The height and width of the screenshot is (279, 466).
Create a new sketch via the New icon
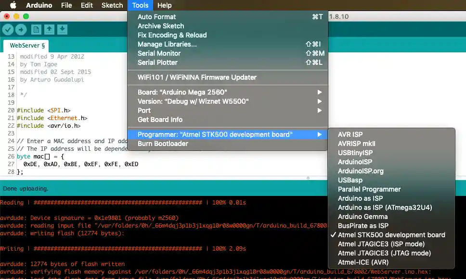coord(36,29)
